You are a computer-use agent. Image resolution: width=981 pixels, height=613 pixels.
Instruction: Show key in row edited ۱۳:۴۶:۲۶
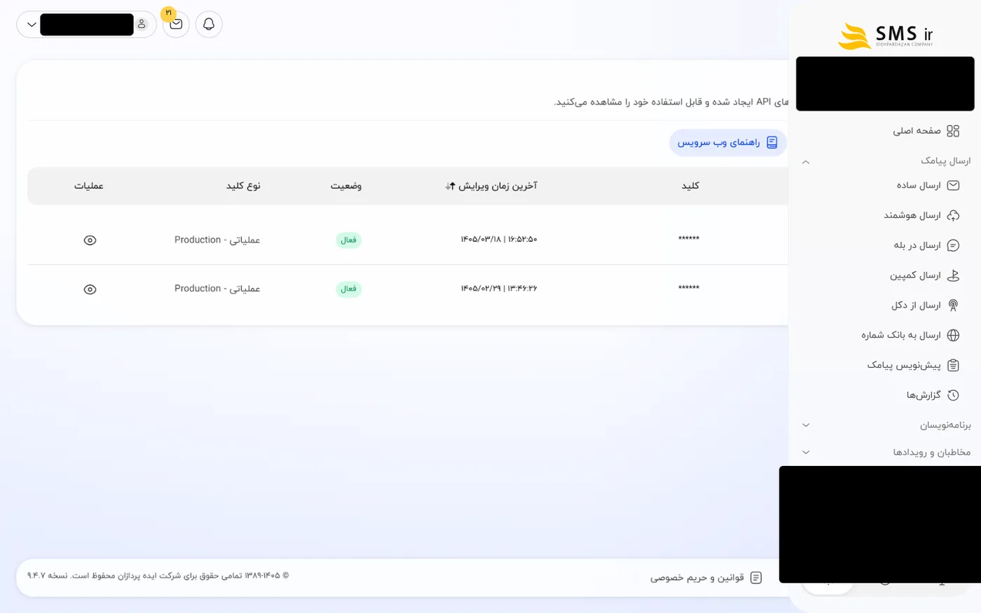(90, 289)
